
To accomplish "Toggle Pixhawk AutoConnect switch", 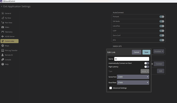I will click(x=162, y=17).
